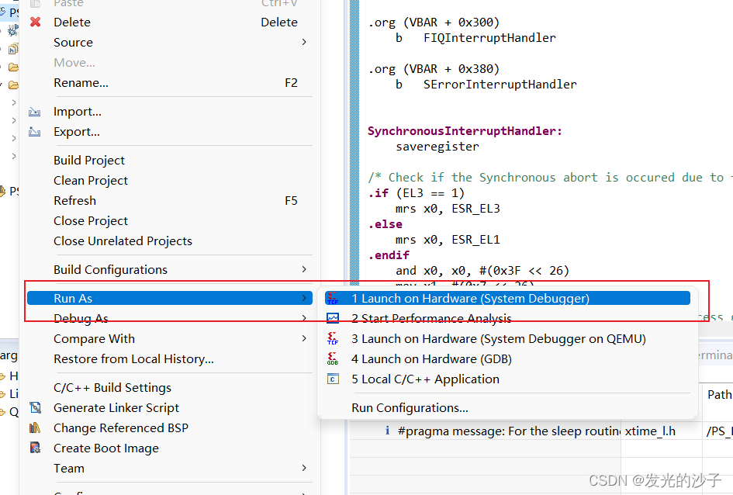The width and height of the screenshot is (733, 495).
Task: Click the Local C/C++ Application icon
Action: pyautogui.click(x=333, y=379)
